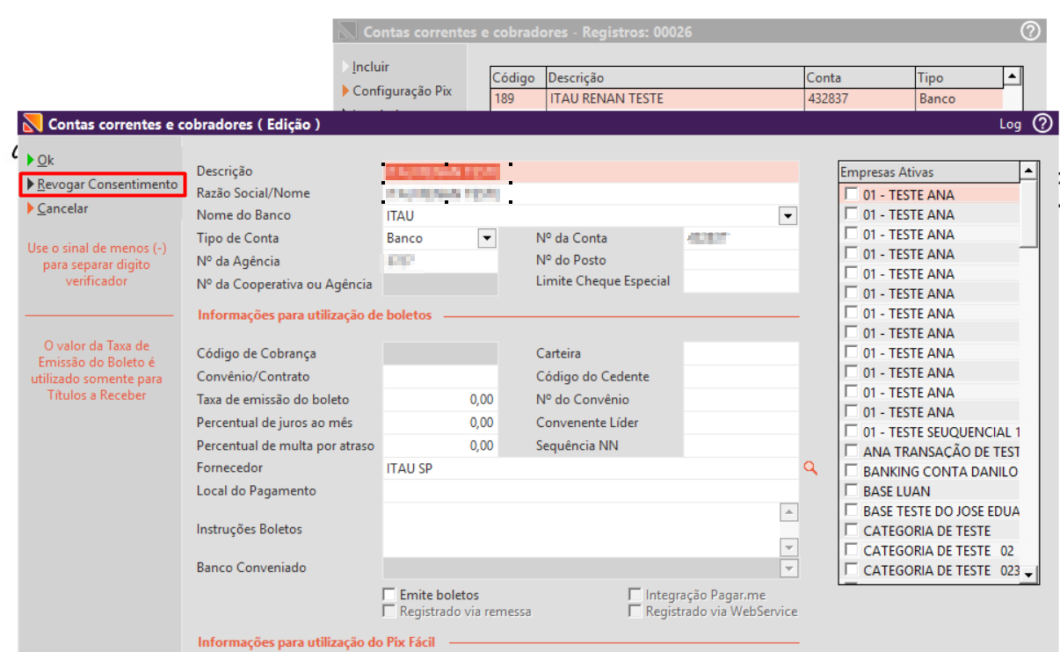This screenshot has height=652, width=1060.
Task: Click the Limite Cheque Especial field
Action: 741,281
